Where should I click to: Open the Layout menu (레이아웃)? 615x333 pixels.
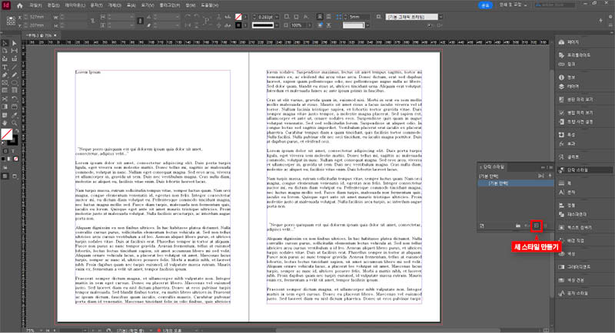75,5
